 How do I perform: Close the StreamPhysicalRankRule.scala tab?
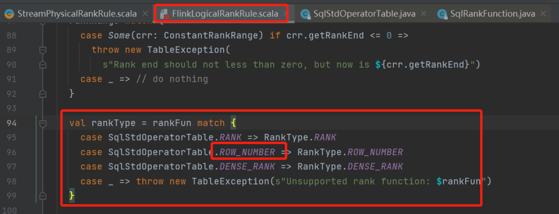(145, 14)
